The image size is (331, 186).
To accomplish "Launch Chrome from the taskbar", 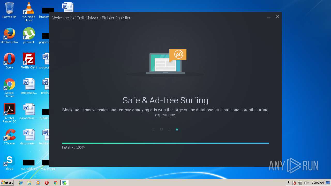I will (x=55, y=183).
